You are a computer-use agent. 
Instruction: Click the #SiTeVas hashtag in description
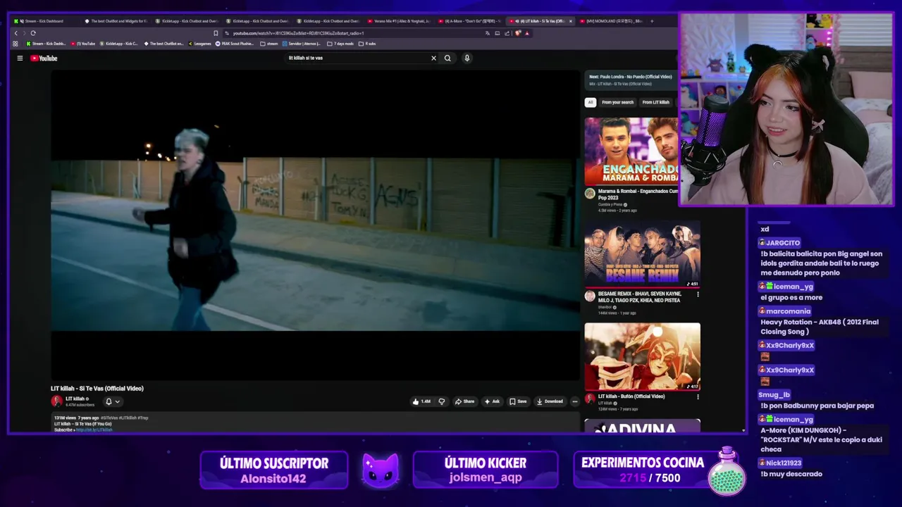pos(109,418)
